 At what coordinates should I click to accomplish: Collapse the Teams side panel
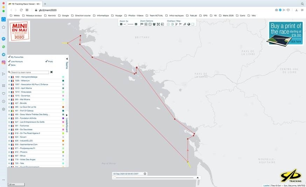point(67,59)
